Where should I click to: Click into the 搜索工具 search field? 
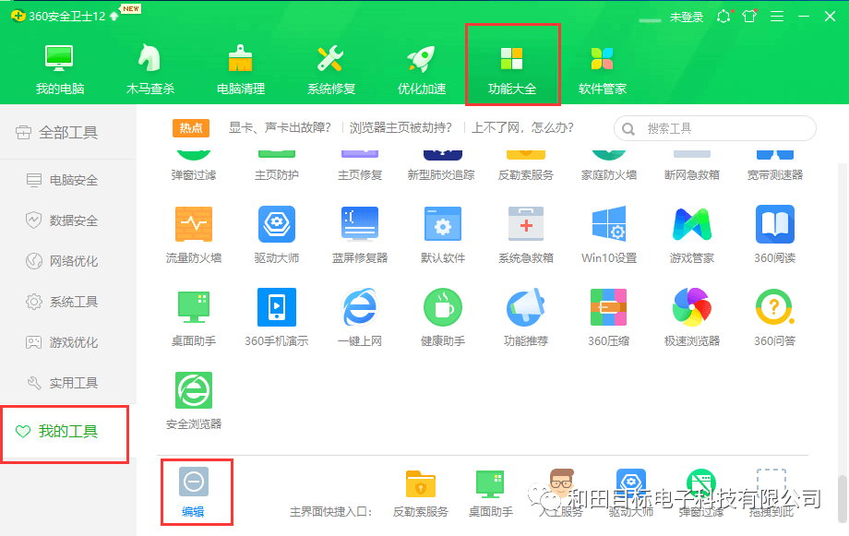pos(714,128)
